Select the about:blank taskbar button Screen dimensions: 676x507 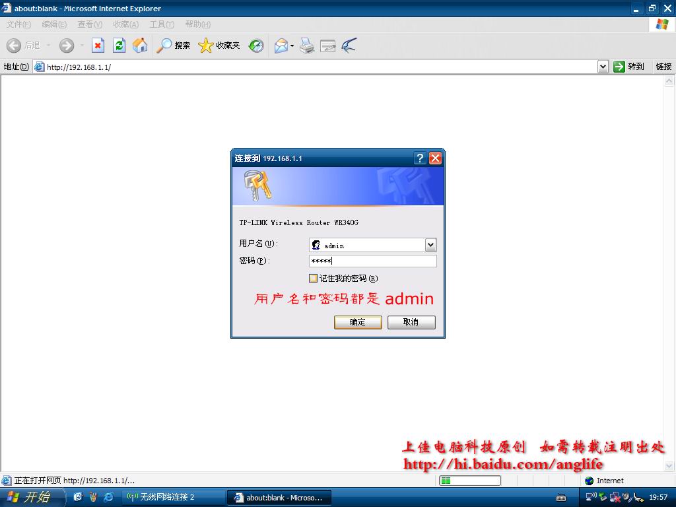[279, 498]
